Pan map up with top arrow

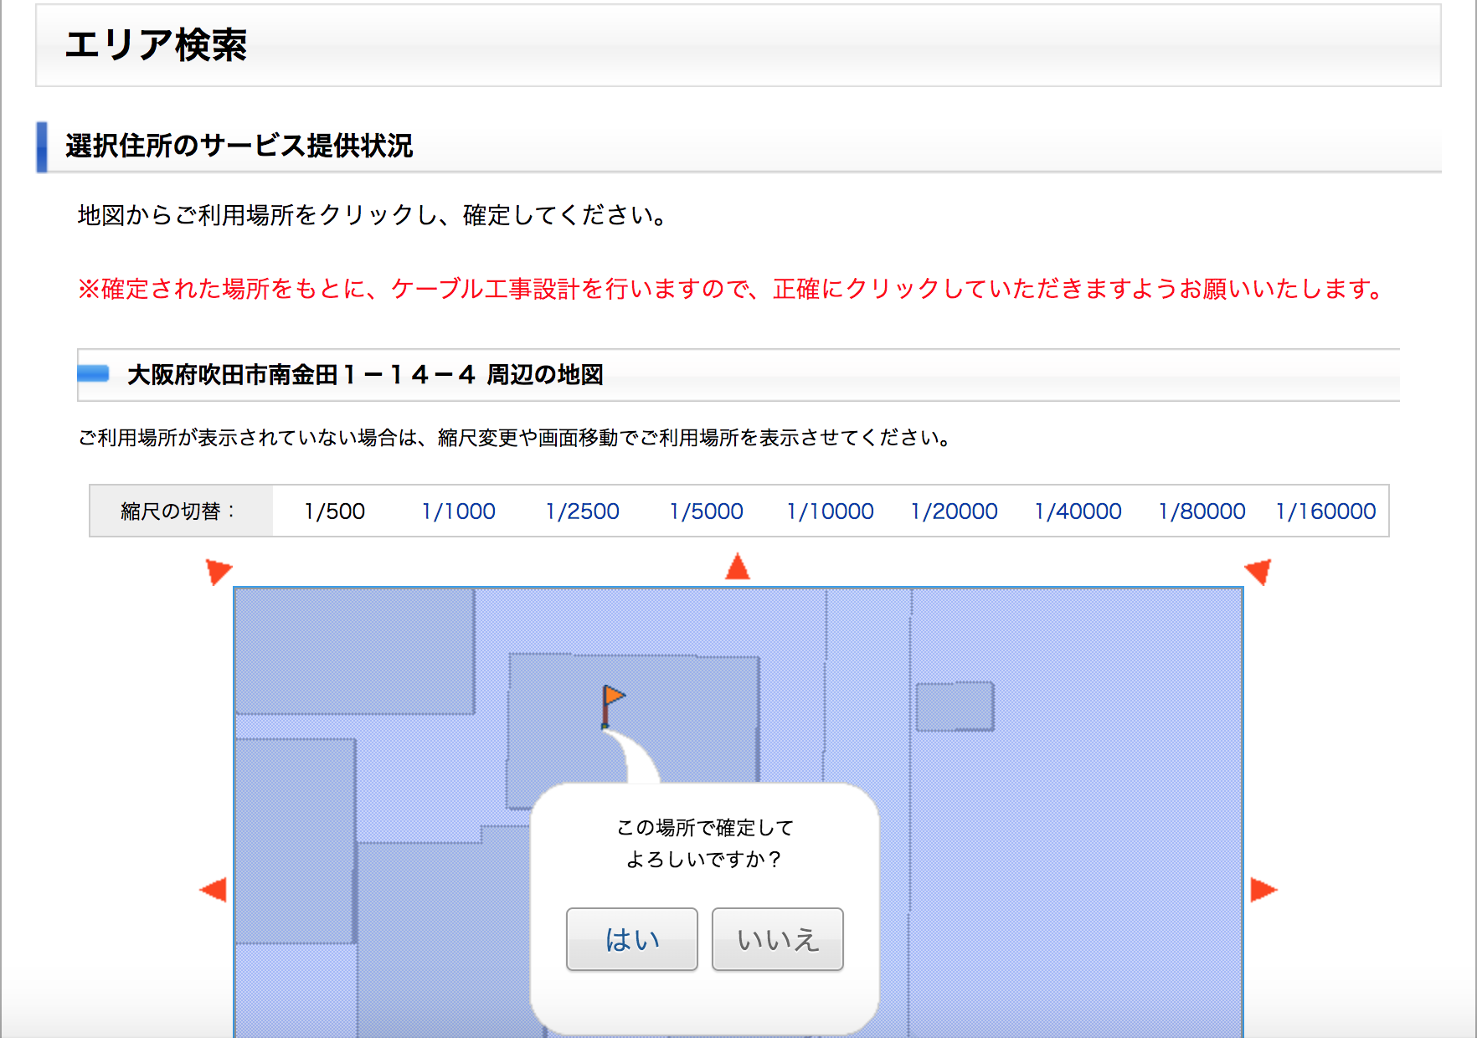[x=738, y=567]
